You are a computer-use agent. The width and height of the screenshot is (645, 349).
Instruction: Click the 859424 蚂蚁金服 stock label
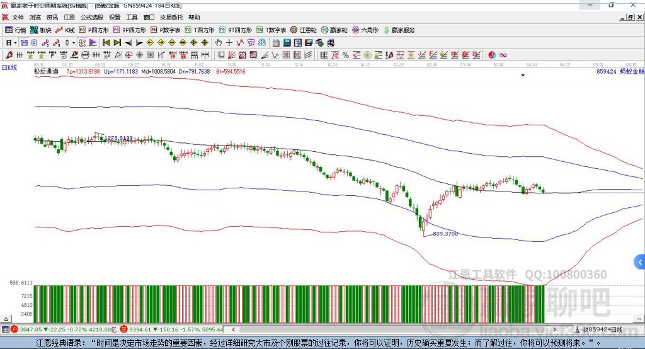(620, 72)
